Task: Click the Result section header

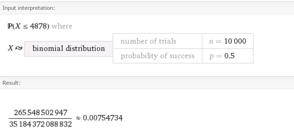Action: click(x=11, y=83)
